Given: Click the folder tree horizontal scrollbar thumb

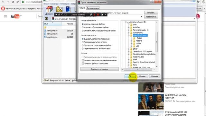Looking at the screenshot, I should pos(138,69).
